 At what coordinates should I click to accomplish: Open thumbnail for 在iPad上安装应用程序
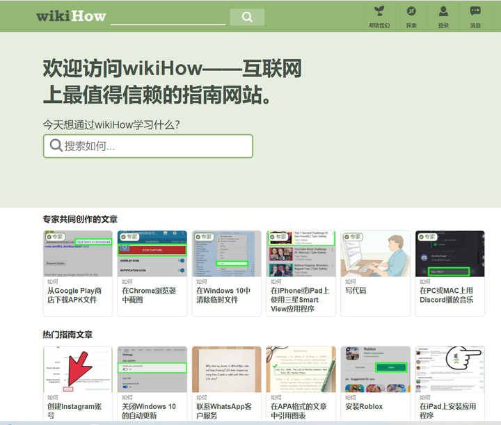[450, 369]
